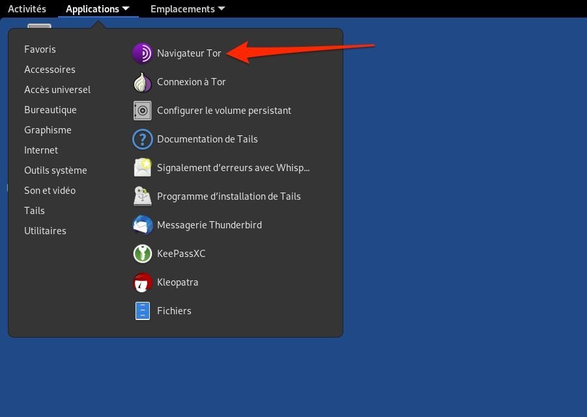Expand the Emplacements dropdown menu
587x417 pixels.
coord(188,8)
